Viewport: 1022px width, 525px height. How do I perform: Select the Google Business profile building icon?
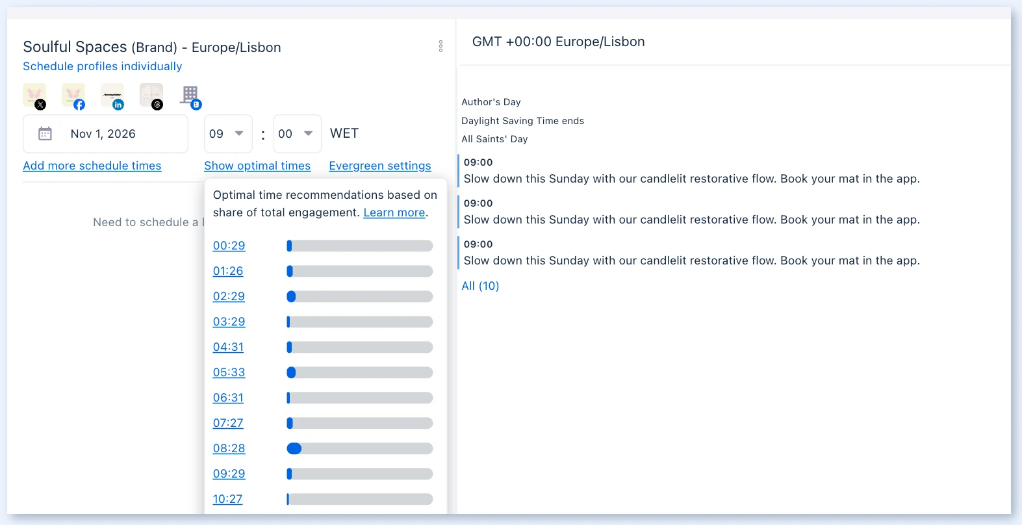[191, 97]
